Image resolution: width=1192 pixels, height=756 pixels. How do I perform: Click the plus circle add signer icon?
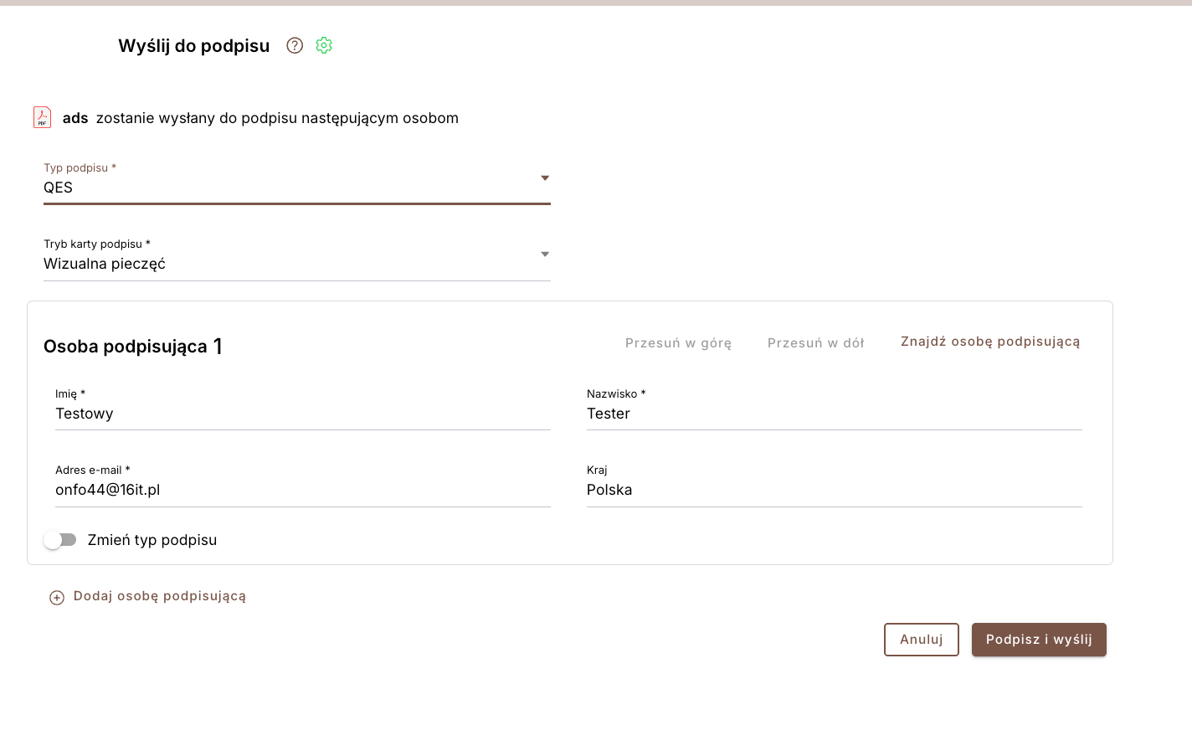coord(57,597)
